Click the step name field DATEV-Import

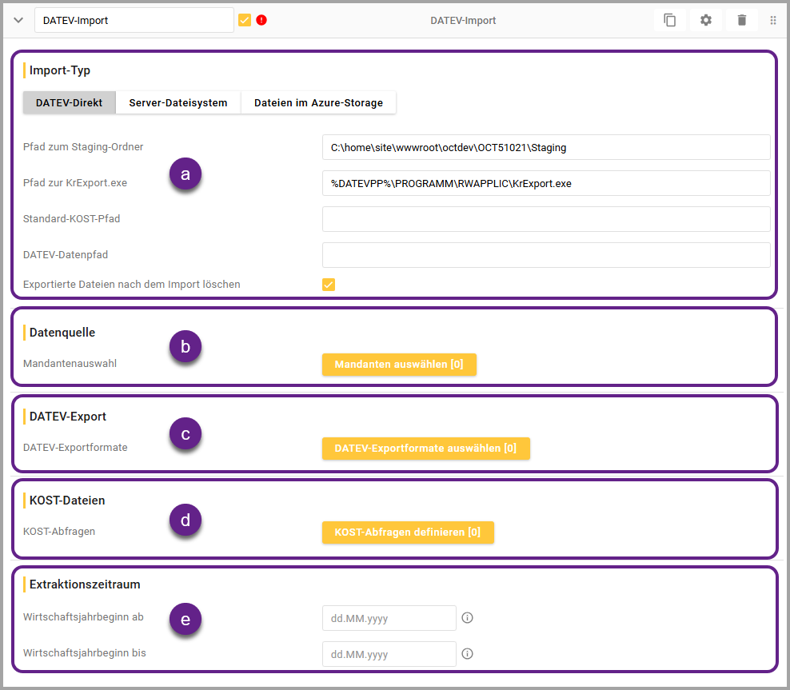coord(134,21)
